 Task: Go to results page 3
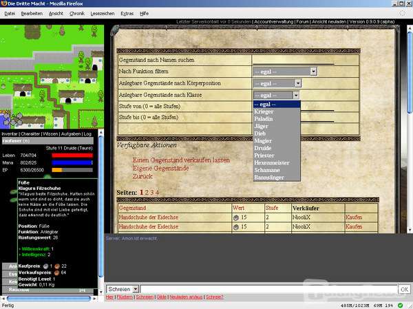click(151, 193)
